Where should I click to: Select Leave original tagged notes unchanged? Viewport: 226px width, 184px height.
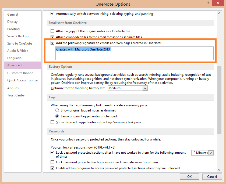pyautogui.click(x=57, y=116)
